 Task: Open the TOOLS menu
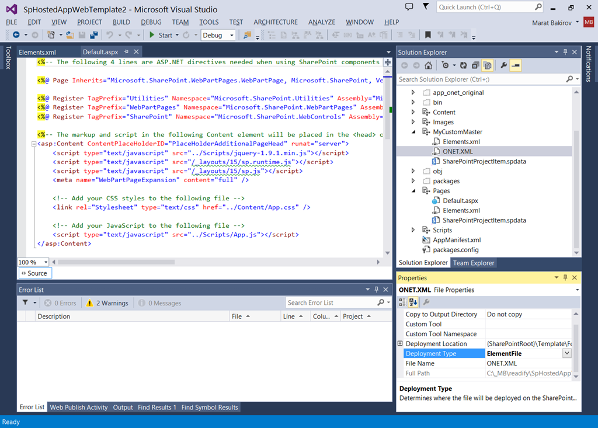(x=209, y=22)
